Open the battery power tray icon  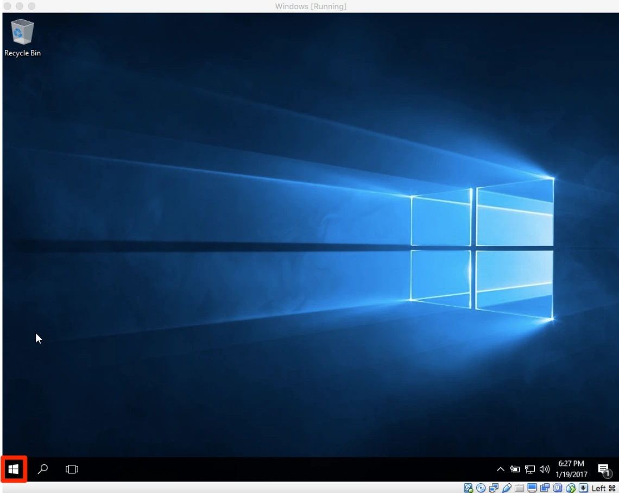(515, 469)
